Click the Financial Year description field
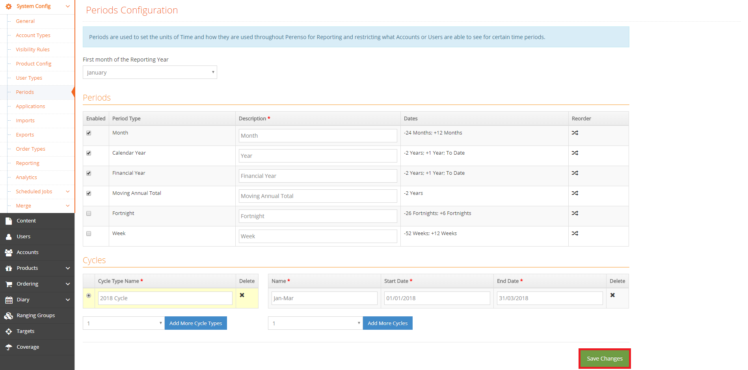 318,176
